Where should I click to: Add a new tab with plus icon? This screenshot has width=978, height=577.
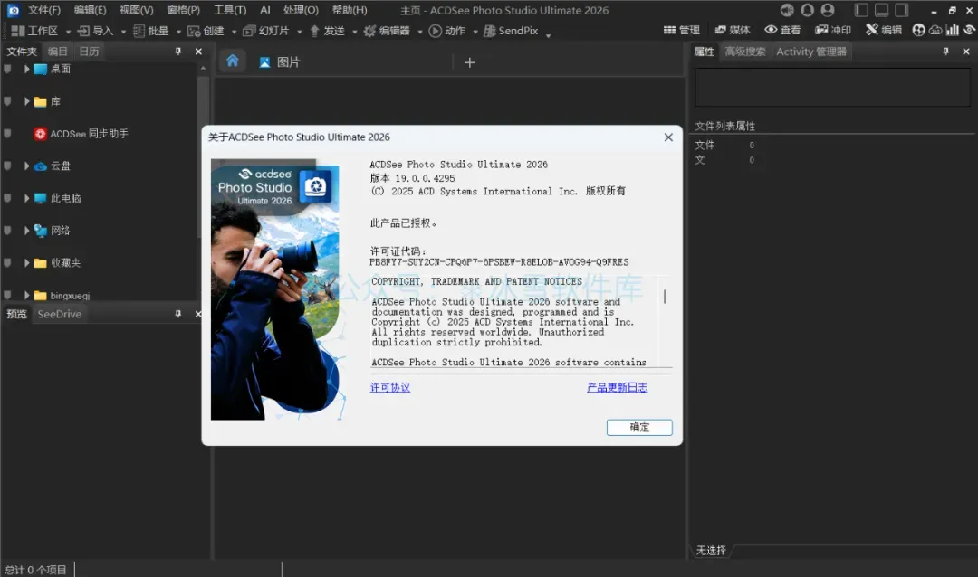coord(470,62)
